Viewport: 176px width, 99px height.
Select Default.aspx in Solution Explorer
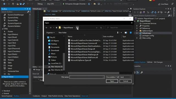(147, 33)
